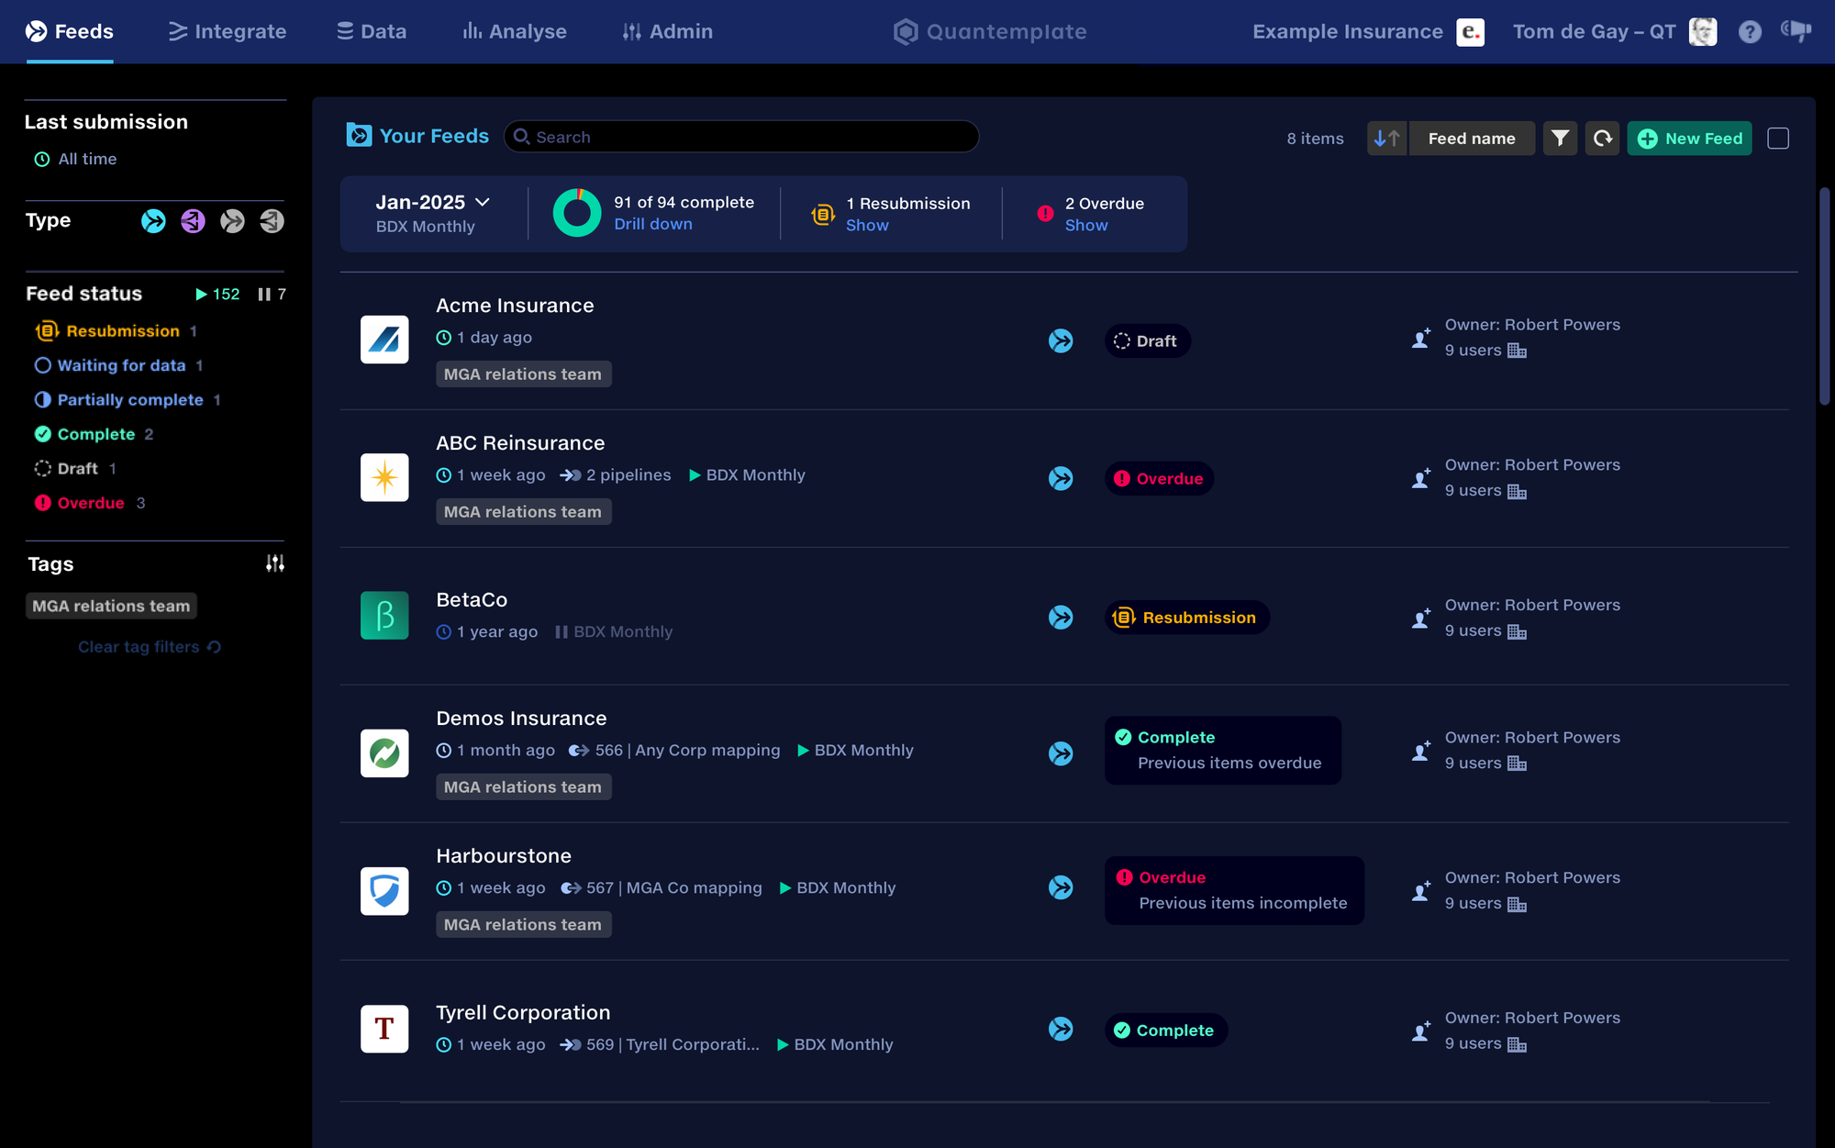The height and width of the screenshot is (1148, 1835).
Task: Switch to the Admin tab
Action: (667, 32)
